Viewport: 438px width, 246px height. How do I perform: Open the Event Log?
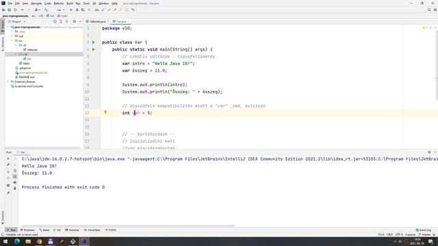coord(424,230)
